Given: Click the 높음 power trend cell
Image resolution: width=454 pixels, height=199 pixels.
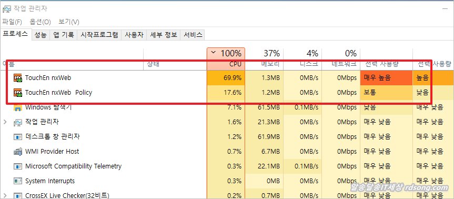Looking at the screenshot, I should [433, 77].
